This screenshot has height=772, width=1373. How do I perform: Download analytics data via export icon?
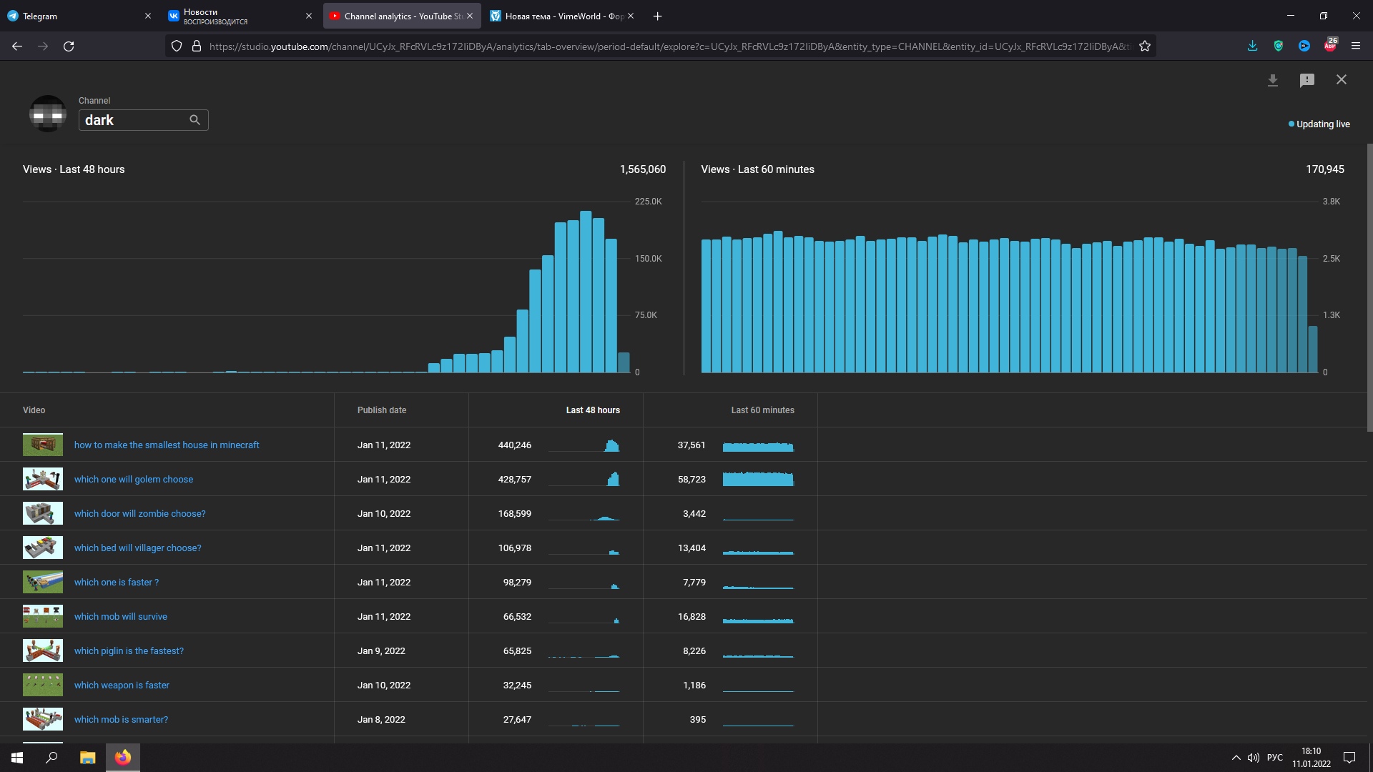pyautogui.click(x=1272, y=81)
